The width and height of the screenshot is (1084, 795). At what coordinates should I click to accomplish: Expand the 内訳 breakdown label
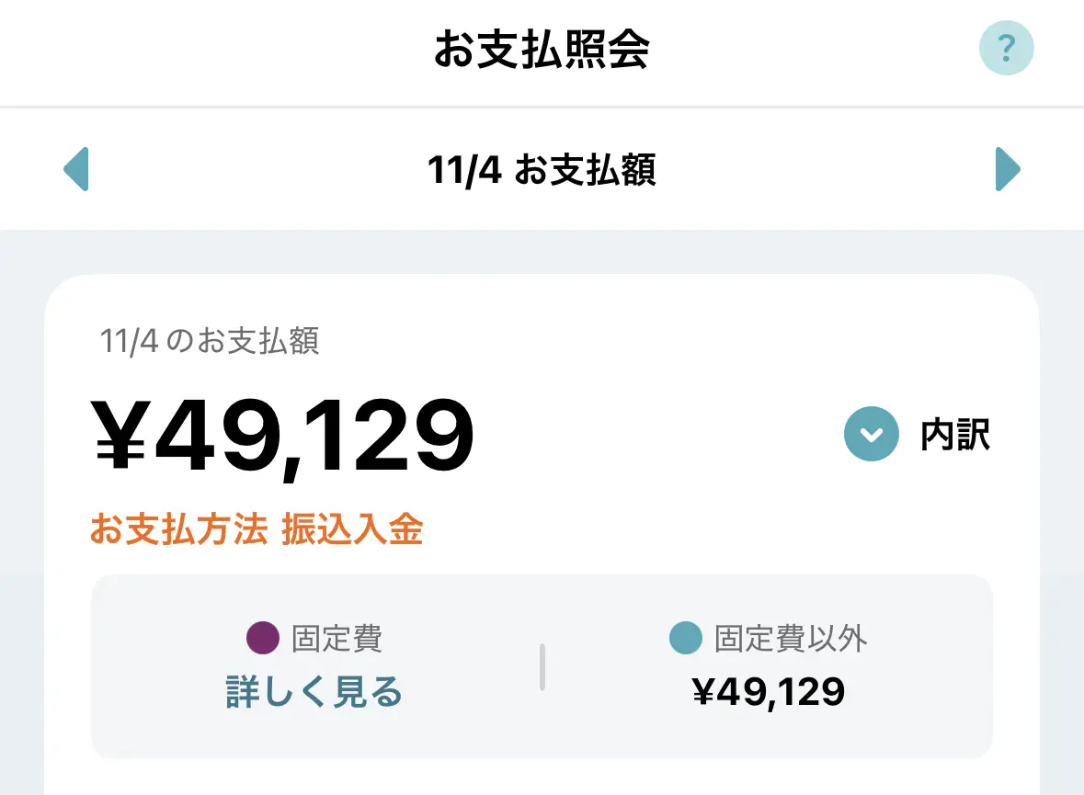[955, 435]
